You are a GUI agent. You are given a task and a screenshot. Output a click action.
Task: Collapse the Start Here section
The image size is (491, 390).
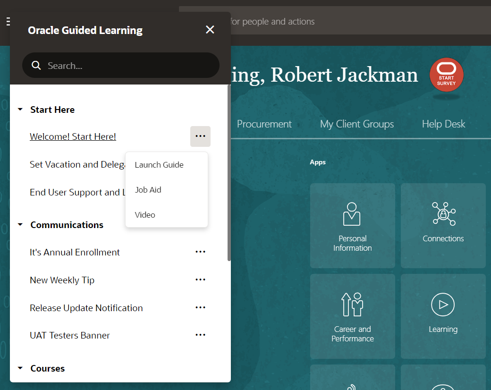pos(20,109)
